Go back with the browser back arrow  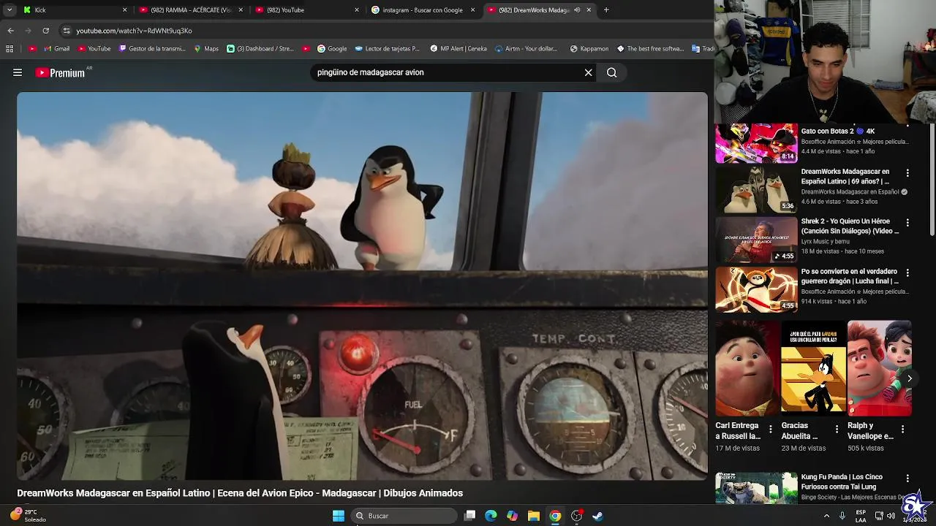[10, 31]
